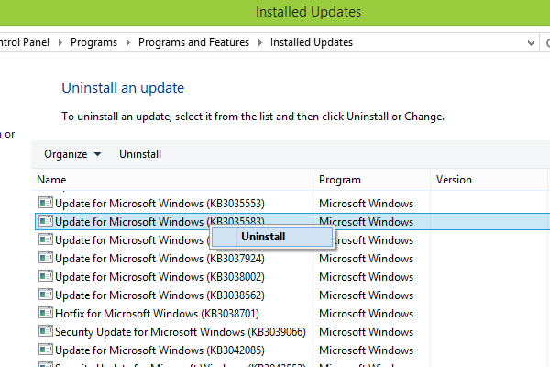Select Update for Microsoft Windows (KB3035583)
The height and width of the screenshot is (367, 550).
pyautogui.click(x=159, y=222)
